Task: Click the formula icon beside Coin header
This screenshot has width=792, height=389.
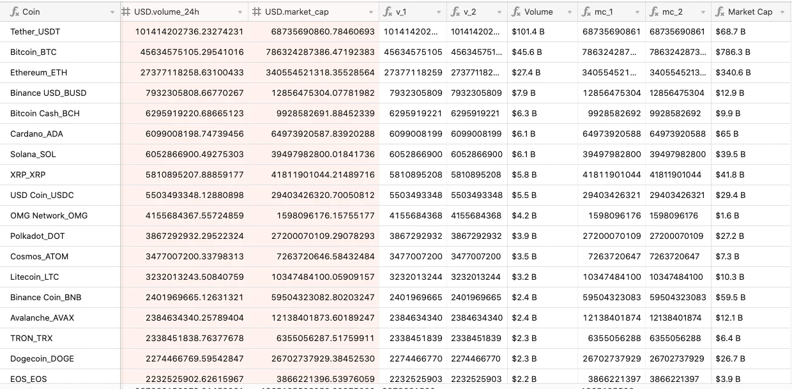Action: pyautogui.click(x=15, y=11)
